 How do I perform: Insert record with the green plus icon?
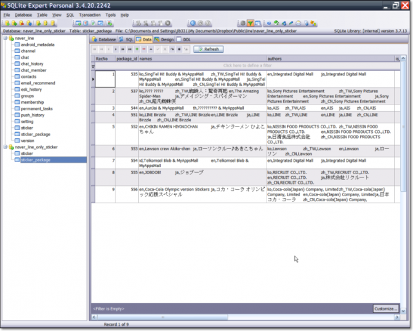click(x=137, y=49)
